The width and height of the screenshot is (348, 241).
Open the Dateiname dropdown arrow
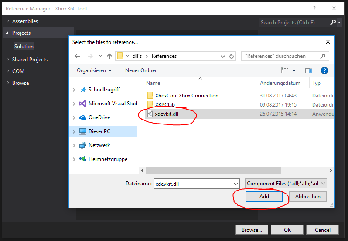pyautogui.click(x=236, y=184)
